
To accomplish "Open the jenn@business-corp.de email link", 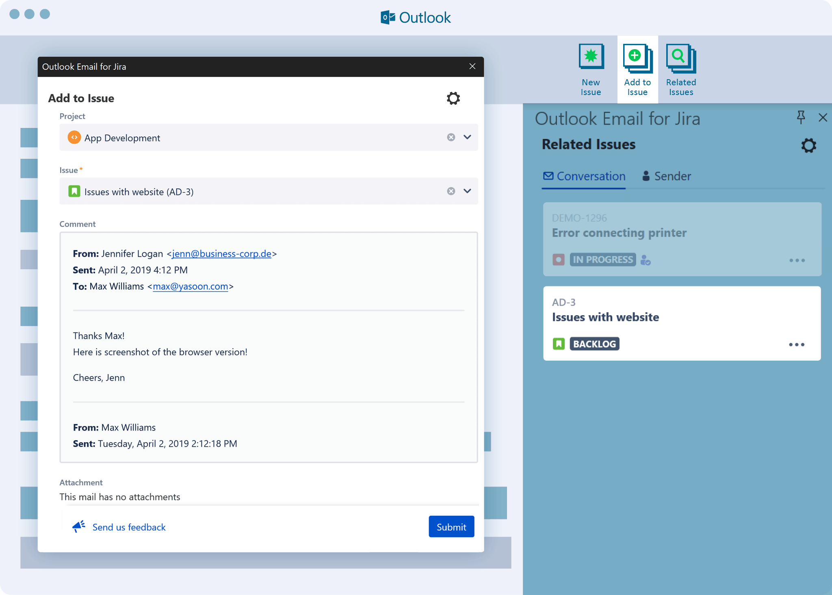I will tap(221, 254).
